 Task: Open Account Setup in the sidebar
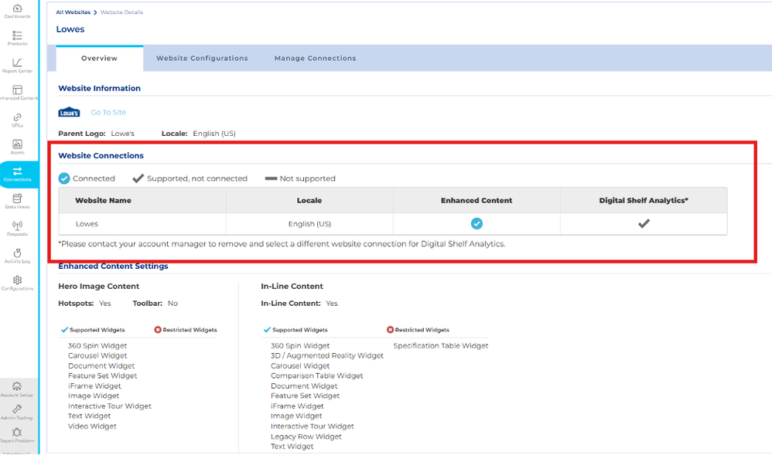[x=17, y=389]
